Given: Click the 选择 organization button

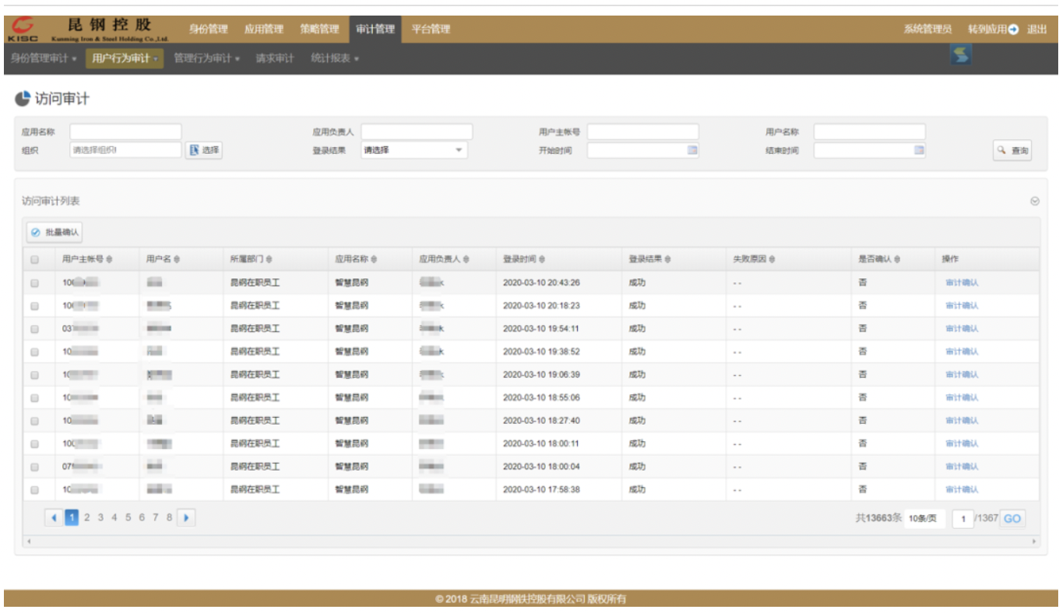Looking at the screenshot, I should coord(204,150).
